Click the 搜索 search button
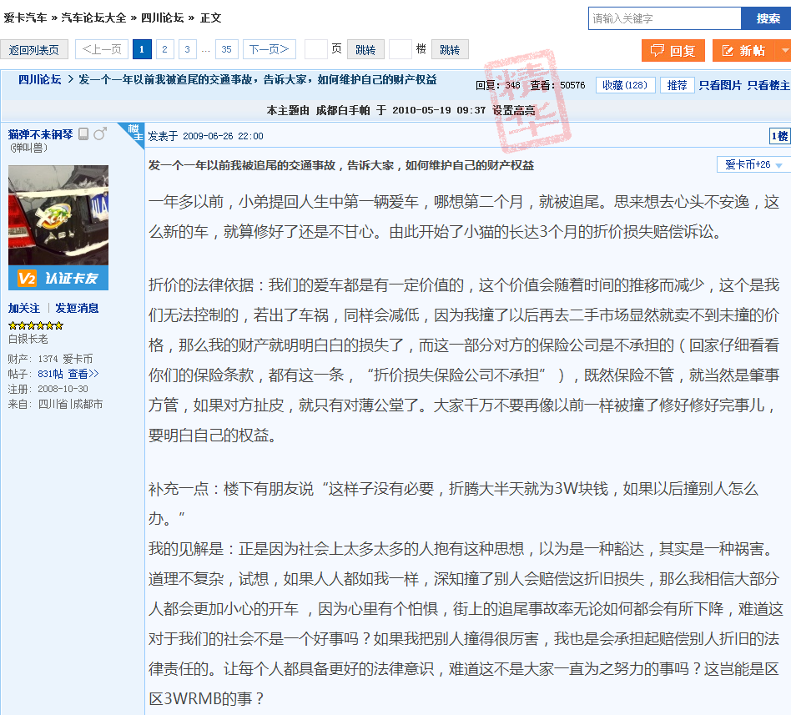This screenshot has width=791, height=715. click(x=768, y=18)
